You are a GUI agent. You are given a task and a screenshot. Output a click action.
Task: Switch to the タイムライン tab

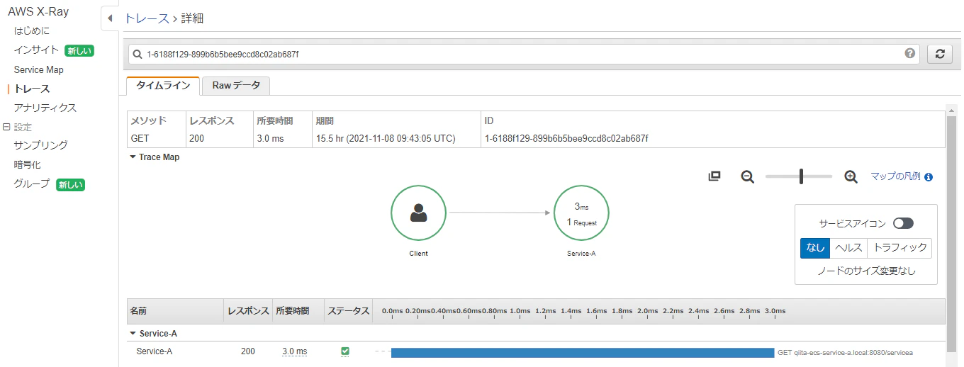[163, 86]
